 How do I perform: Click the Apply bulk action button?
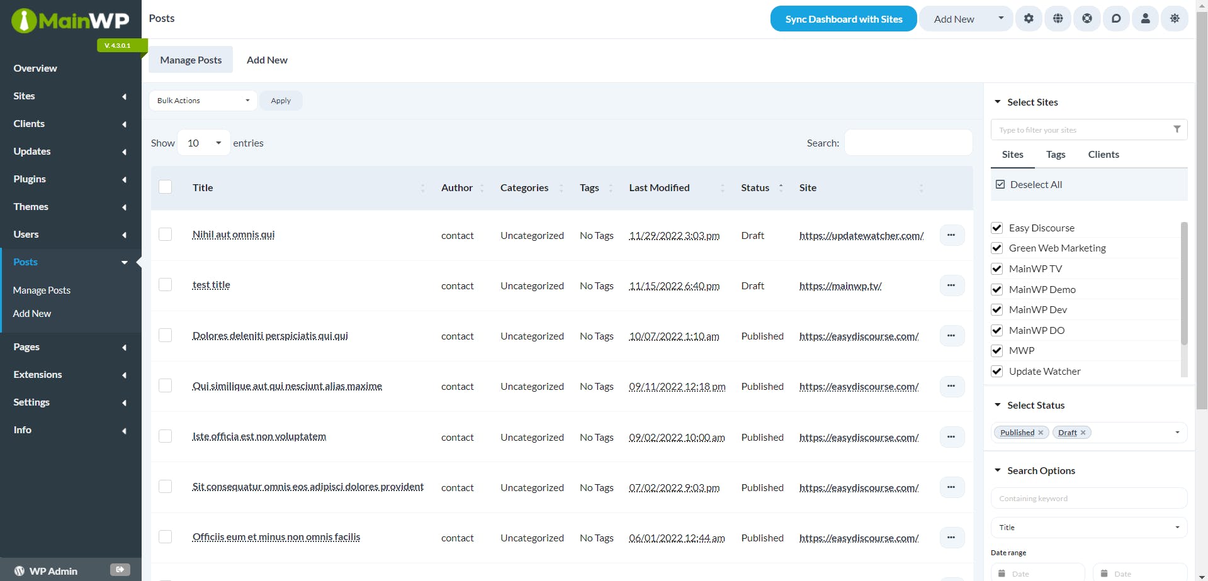pos(281,101)
